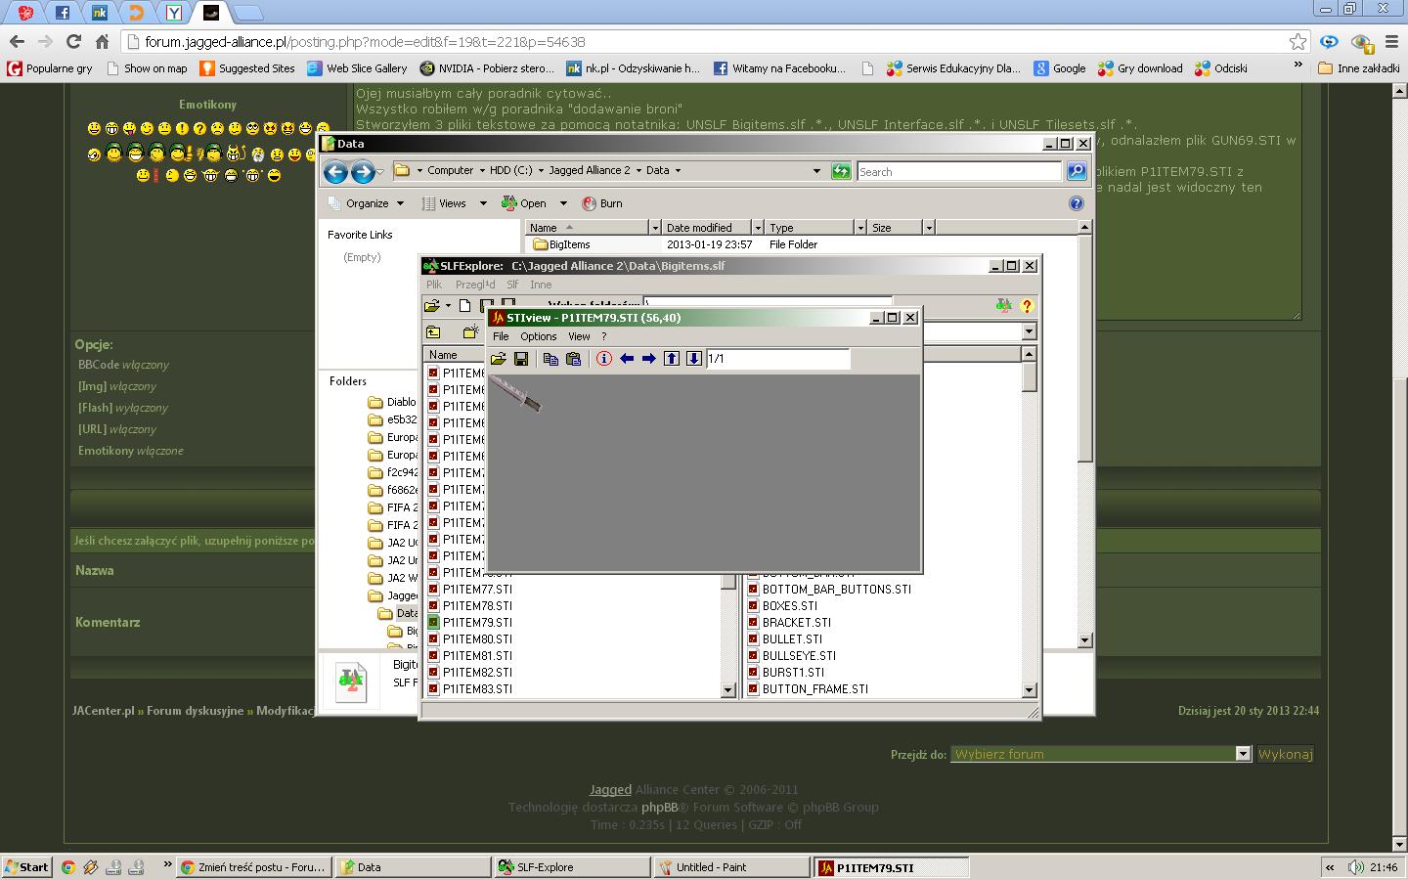1408x880 pixels.
Task: Click the open file icon in STIview toolbar
Action: pos(499,359)
